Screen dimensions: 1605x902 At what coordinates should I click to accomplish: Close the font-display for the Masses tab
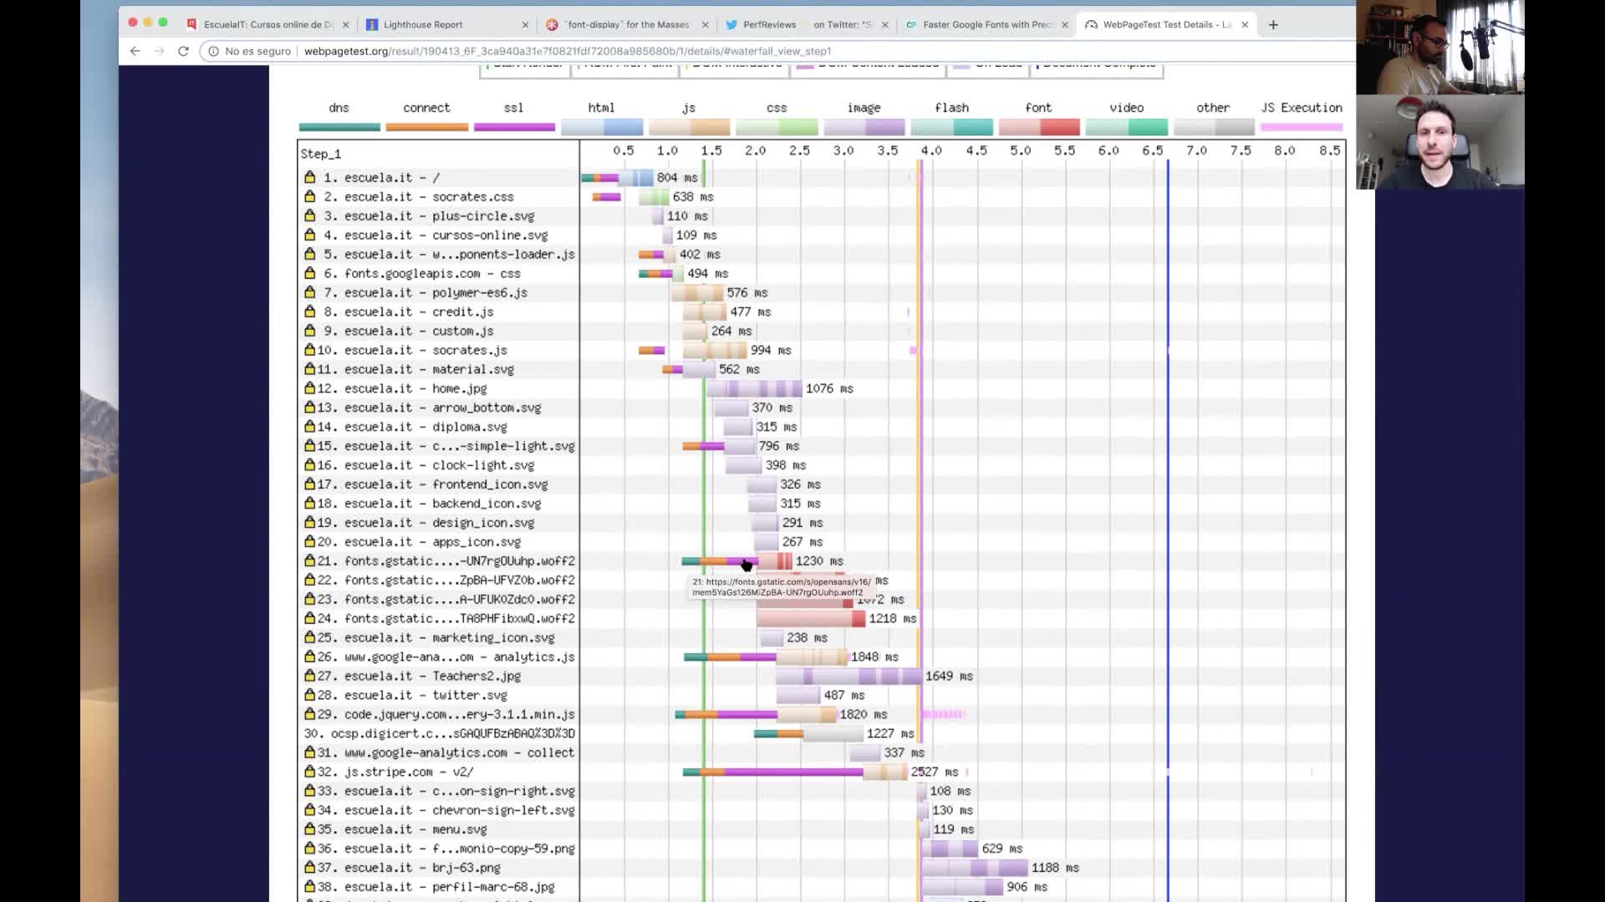(706, 25)
